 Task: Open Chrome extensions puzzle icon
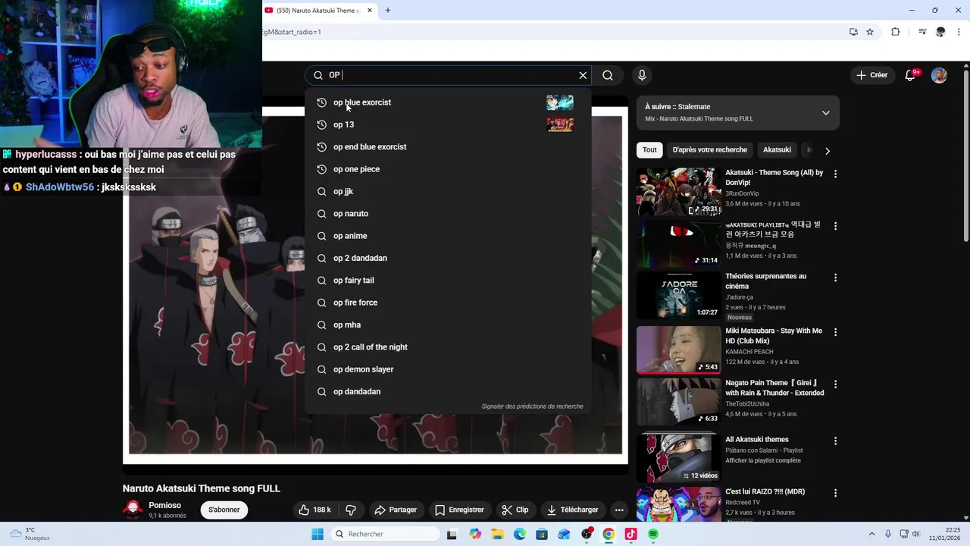click(x=896, y=32)
